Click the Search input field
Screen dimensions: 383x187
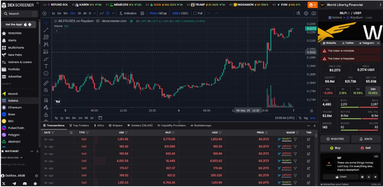19,14
